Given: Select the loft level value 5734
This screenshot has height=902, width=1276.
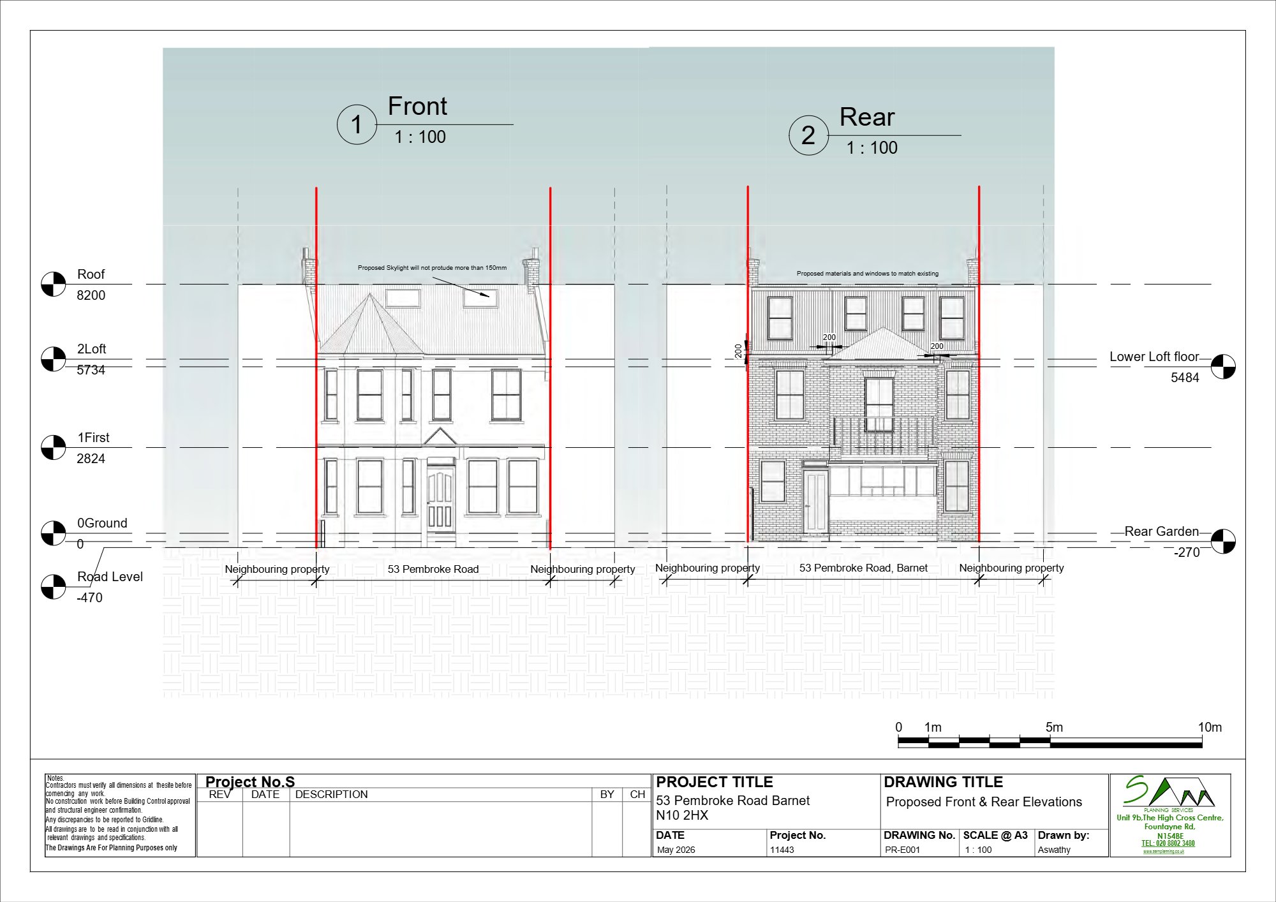Looking at the screenshot, I should (x=91, y=370).
